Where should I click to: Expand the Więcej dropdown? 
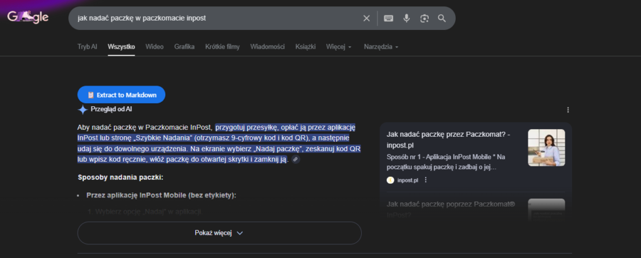pos(339,47)
